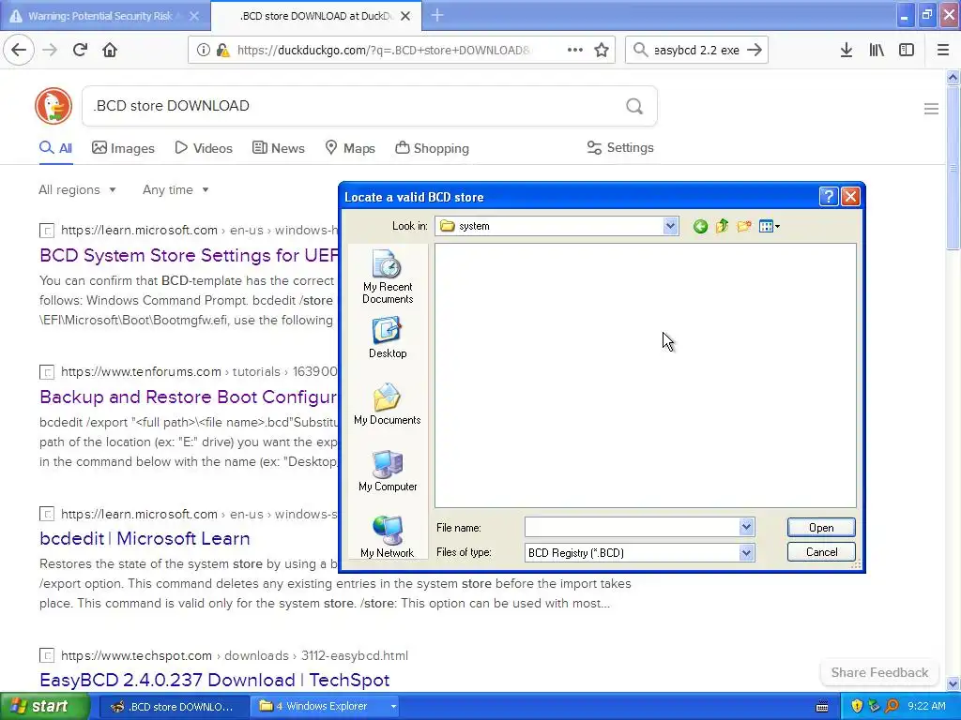Jump to Desktop in places bar
This screenshot has height=720, width=961.
(x=388, y=337)
